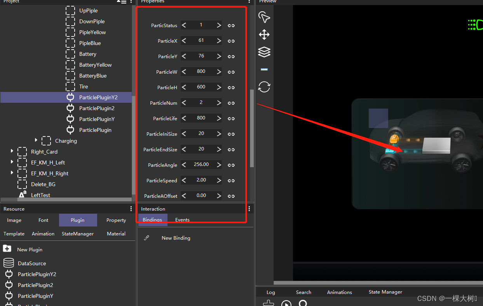Switch to the Events tab
Screen dimensions: 483x306
click(x=182, y=220)
